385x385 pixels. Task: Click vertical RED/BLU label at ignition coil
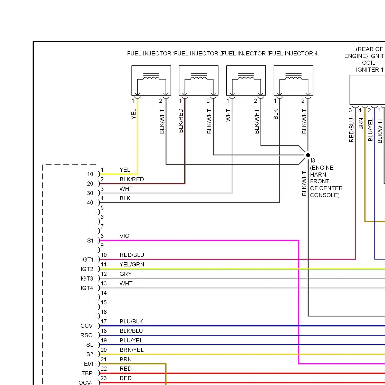[x=351, y=130]
